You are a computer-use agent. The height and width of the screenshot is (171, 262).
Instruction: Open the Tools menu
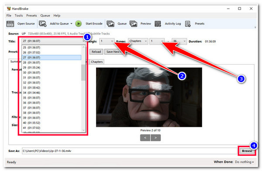19,16
